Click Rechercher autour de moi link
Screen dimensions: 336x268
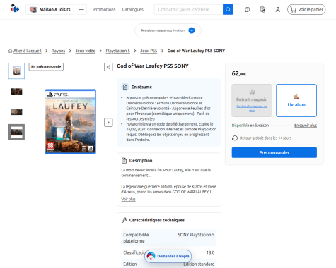pyautogui.click(x=252, y=108)
